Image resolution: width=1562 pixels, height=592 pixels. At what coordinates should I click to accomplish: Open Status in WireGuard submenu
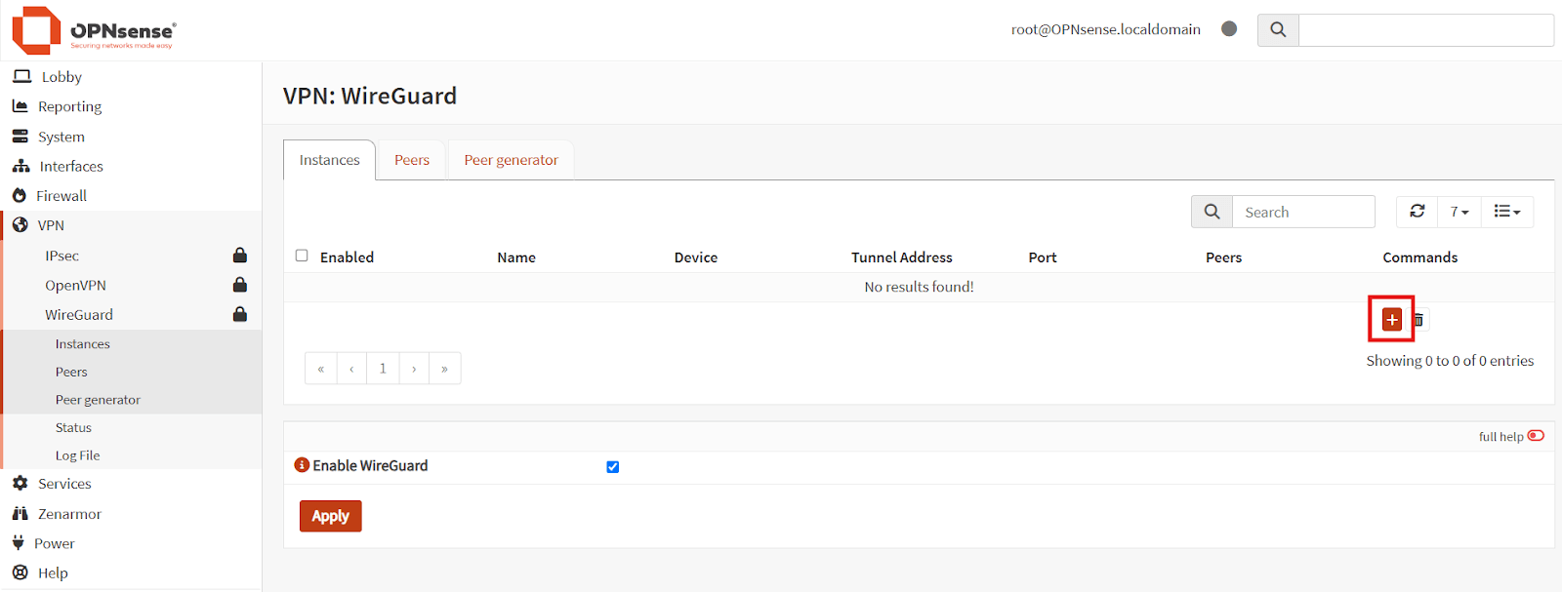73,427
